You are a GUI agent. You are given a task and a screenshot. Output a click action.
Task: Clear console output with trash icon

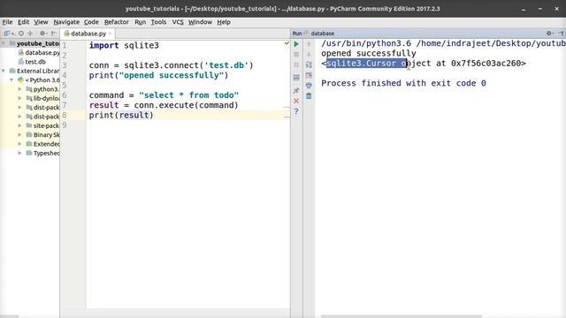point(309,96)
